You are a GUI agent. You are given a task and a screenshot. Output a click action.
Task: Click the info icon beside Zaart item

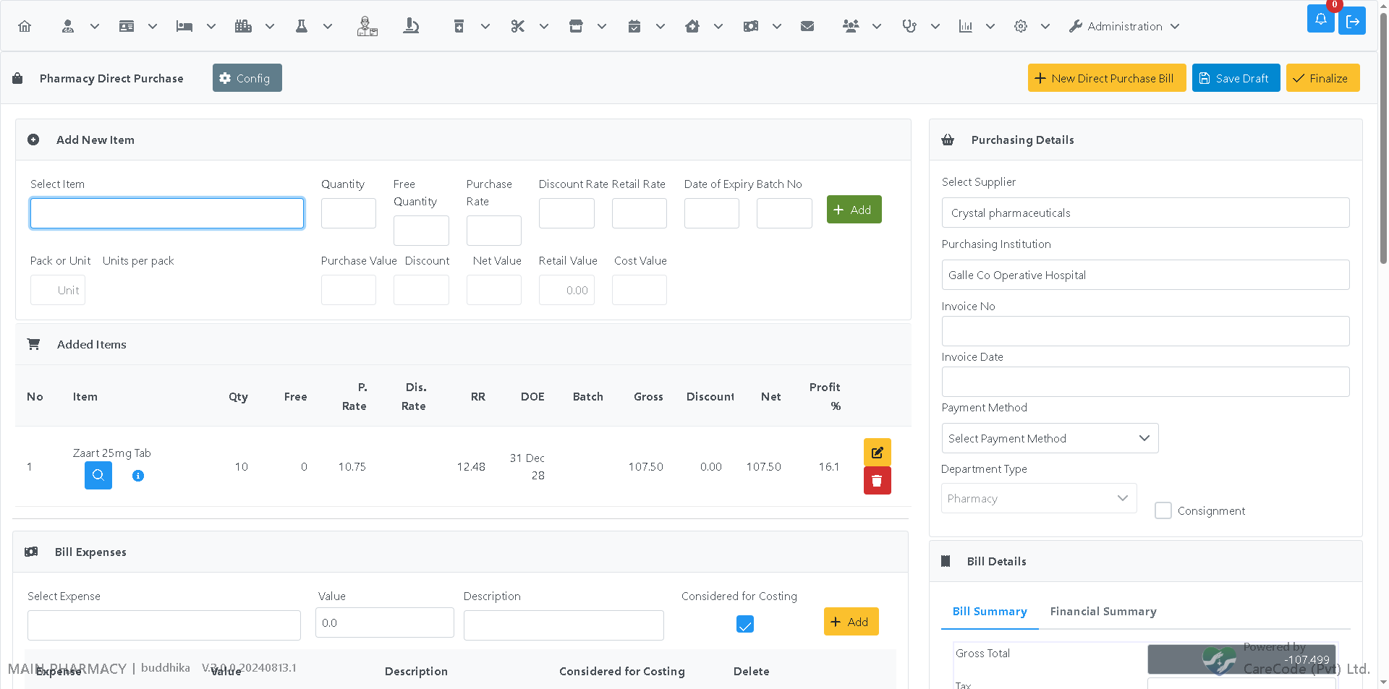coord(138,476)
